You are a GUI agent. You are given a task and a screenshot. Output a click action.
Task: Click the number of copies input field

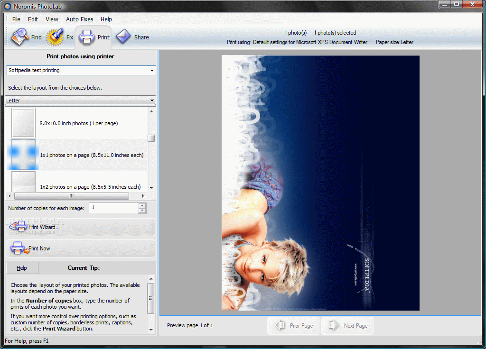pyautogui.click(x=114, y=208)
